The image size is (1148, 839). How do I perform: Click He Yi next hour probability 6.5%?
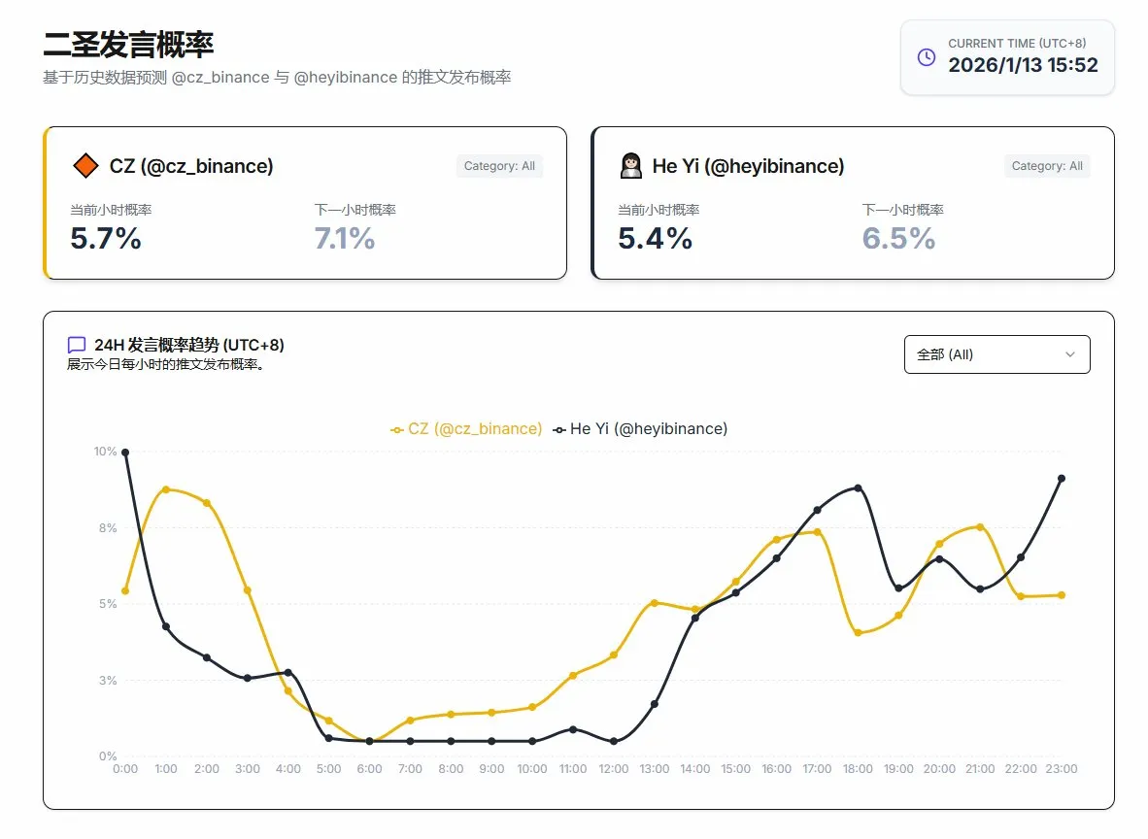(898, 238)
